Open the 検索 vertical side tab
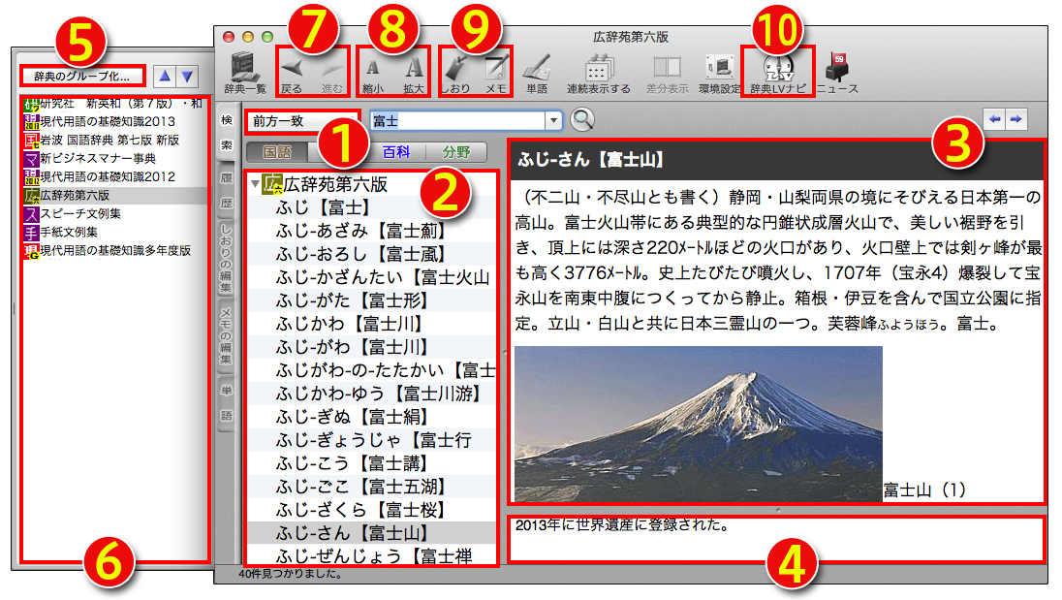The height and width of the screenshot is (600, 1062). click(x=227, y=133)
